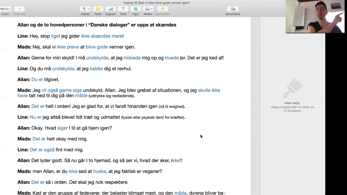Add a comment with Kommentar icon
The width and height of the screenshot is (347, 195).
163,9
